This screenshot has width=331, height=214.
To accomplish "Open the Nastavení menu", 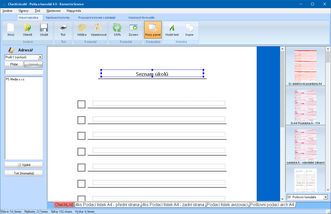I will point(53,11).
